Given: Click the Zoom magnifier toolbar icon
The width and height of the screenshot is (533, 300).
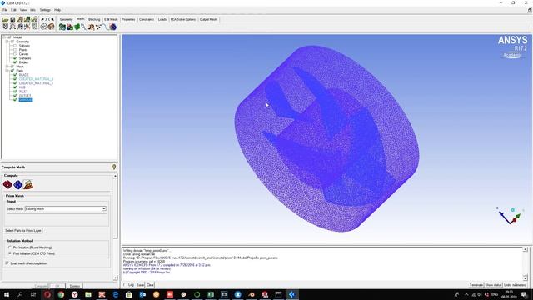Looking at the screenshot, I should tap(12, 27).
